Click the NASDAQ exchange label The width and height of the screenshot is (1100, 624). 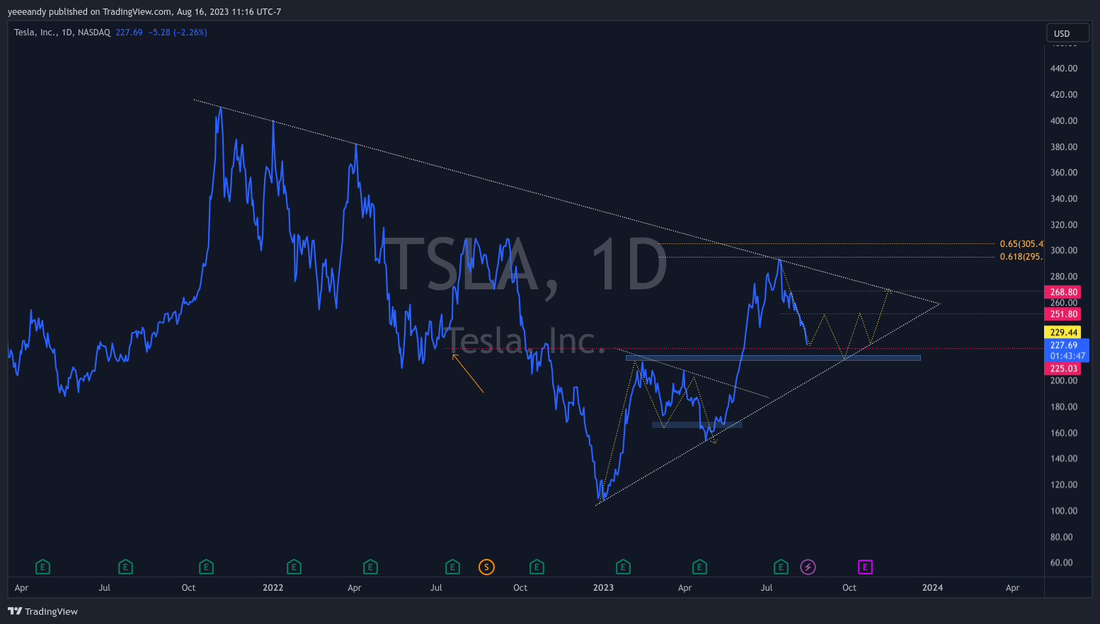point(94,33)
